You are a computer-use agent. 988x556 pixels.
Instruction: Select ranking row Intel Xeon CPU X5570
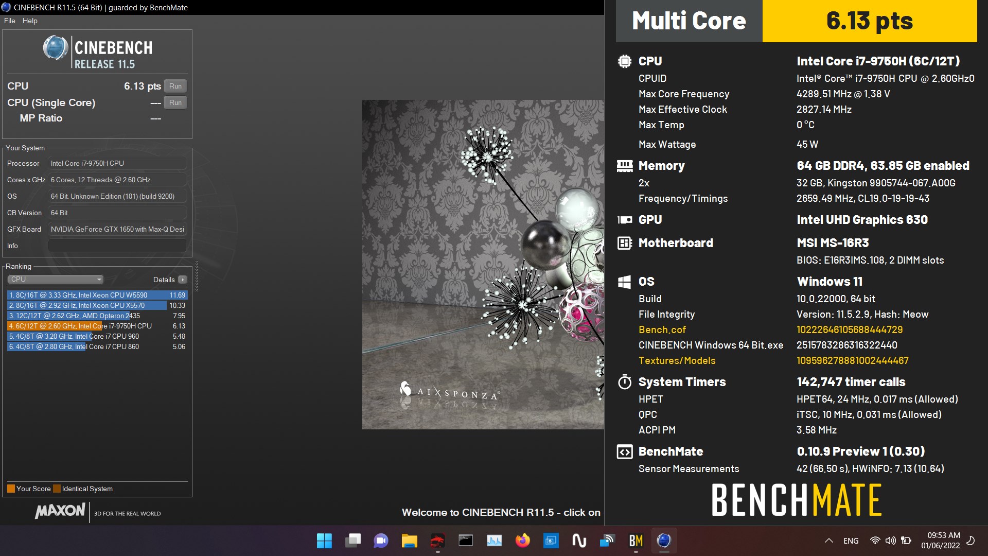(x=97, y=305)
